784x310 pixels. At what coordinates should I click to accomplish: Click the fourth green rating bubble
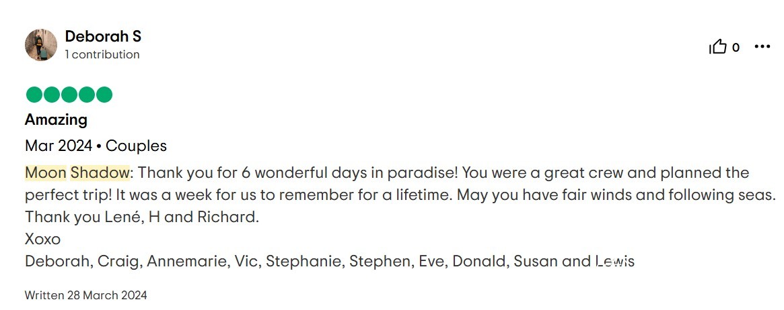point(87,95)
